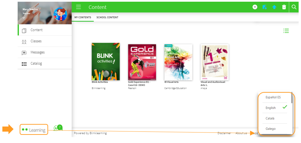Select the My Contents tab
301x143 pixels.
point(83,17)
